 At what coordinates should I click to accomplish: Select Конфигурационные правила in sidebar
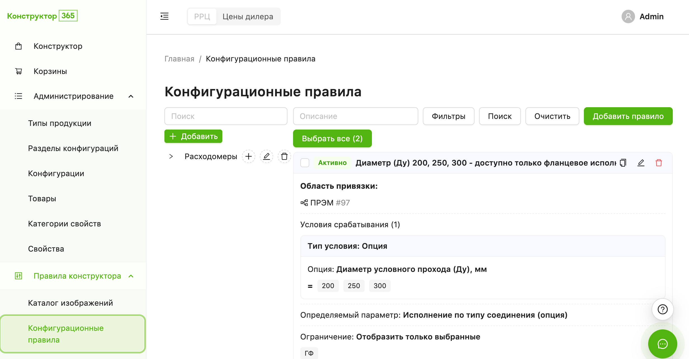73,334
